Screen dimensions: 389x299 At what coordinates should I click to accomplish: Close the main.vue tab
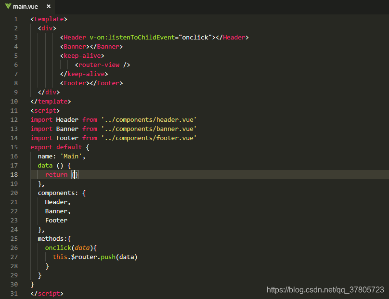click(x=49, y=6)
